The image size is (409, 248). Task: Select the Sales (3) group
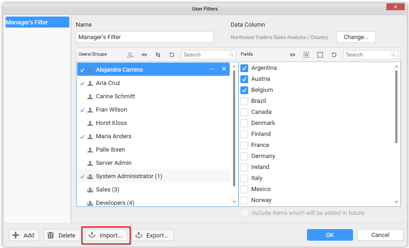click(108, 190)
